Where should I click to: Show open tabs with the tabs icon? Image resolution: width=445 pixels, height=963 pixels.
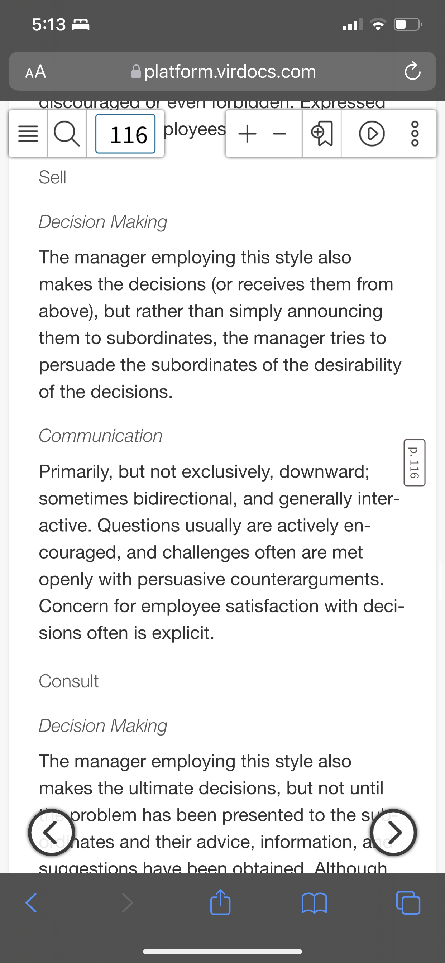408,903
